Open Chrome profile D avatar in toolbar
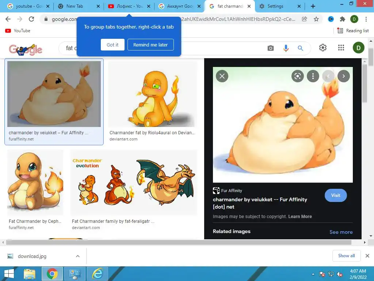 pos(354,19)
